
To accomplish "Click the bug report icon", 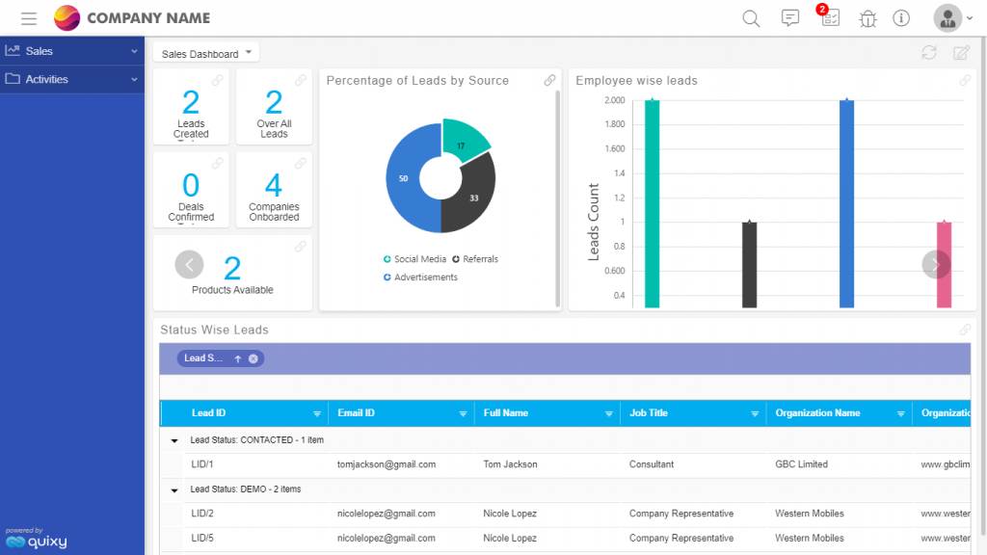I will 867,18.
